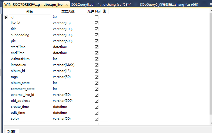The height and width of the screenshot is (133, 212).
Task: Toggle allow null for id
Action: point(96,17)
